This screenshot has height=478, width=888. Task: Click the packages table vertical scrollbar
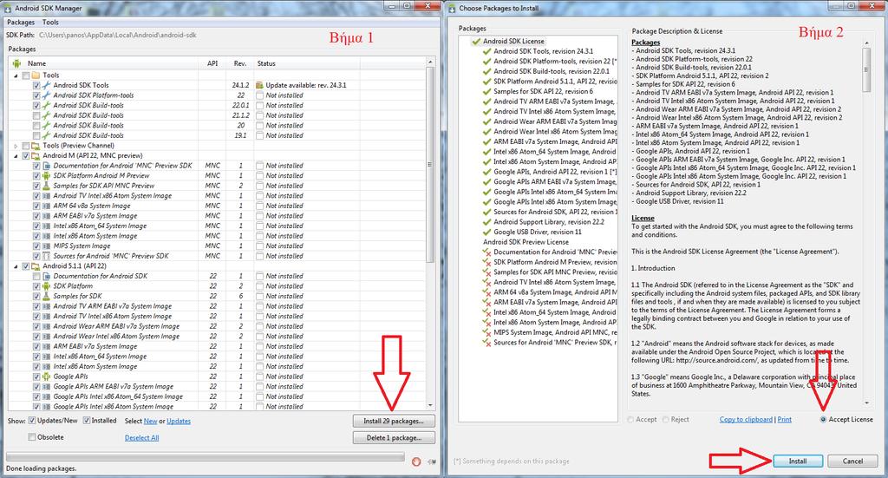(x=430, y=232)
